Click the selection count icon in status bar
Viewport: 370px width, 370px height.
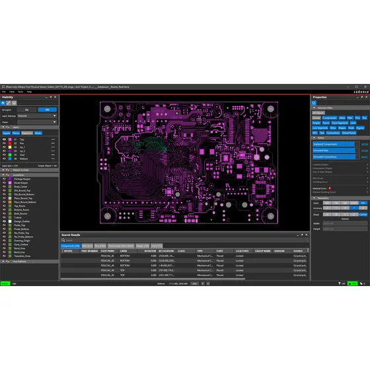pyautogui.click(x=363, y=283)
